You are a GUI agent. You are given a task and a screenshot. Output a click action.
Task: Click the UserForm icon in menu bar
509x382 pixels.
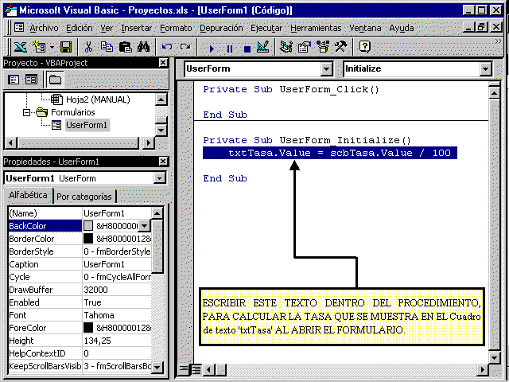point(19,28)
